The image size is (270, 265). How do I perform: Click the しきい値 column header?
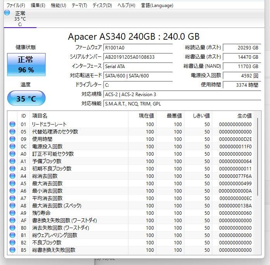click(x=198, y=116)
